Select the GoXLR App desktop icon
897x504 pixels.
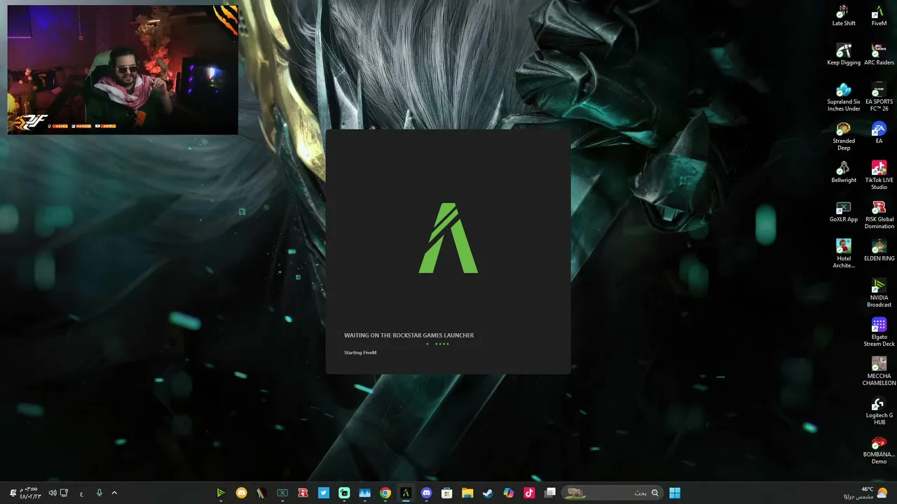point(844,211)
